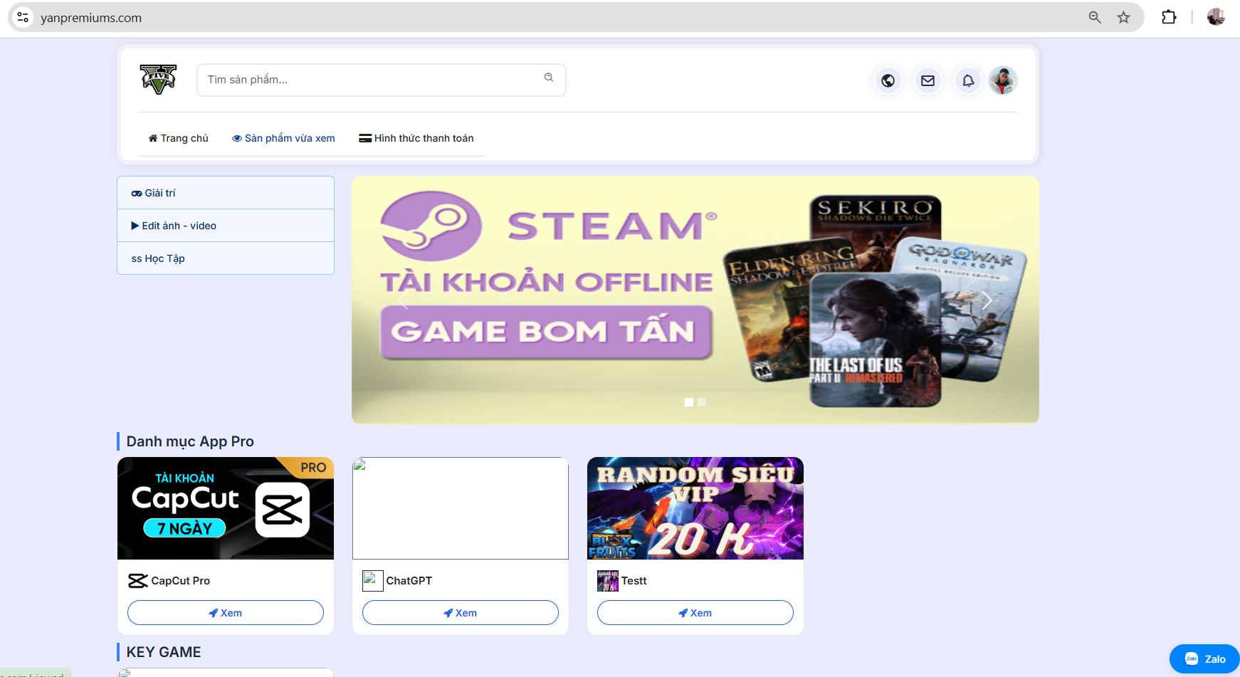Select the Học Tập category
Viewport: 1240px width, 677px height.
click(x=226, y=258)
